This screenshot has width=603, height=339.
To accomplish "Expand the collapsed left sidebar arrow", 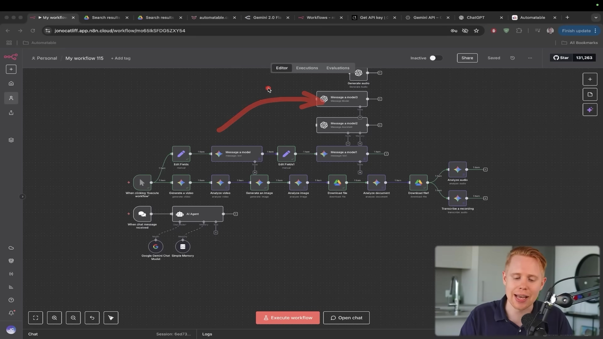I will 22,197.
